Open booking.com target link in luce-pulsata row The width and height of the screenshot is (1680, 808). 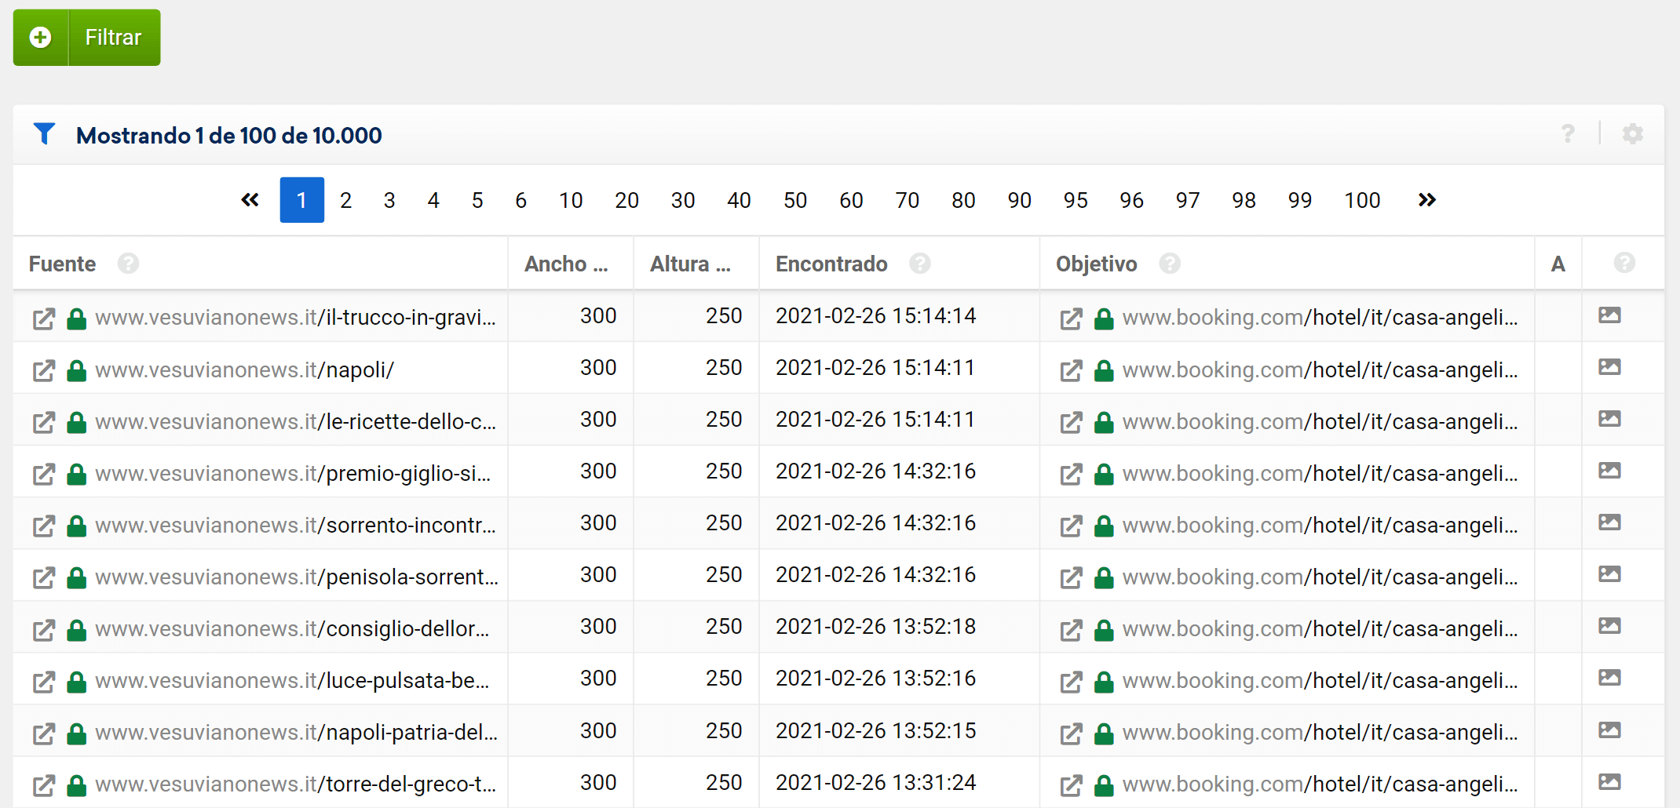point(1319,680)
